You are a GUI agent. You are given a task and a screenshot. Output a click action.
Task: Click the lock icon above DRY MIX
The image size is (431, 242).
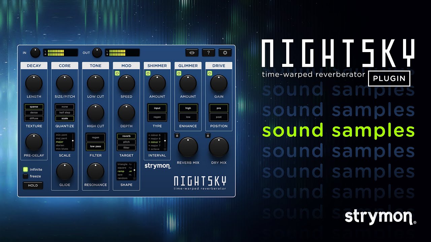pyautogui.click(x=208, y=135)
